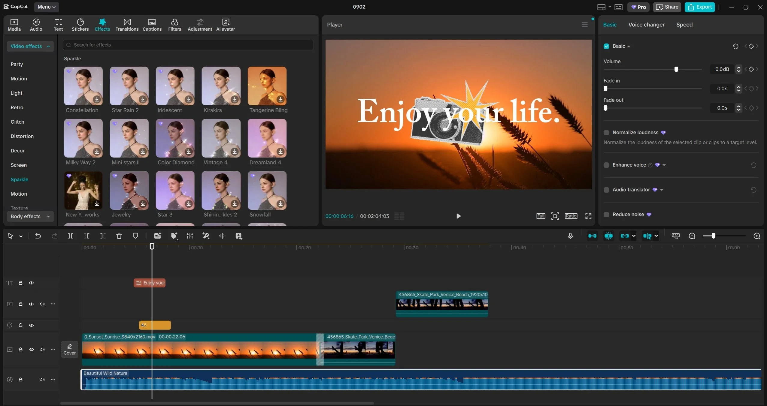Open the Menu dropdown
The width and height of the screenshot is (767, 406).
pyautogui.click(x=46, y=7)
